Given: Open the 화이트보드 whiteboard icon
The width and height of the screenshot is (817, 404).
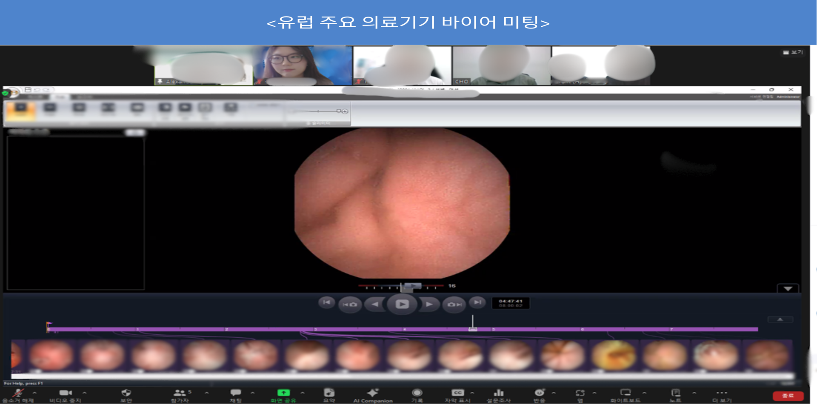Looking at the screenshot, I should coord(626,393).
